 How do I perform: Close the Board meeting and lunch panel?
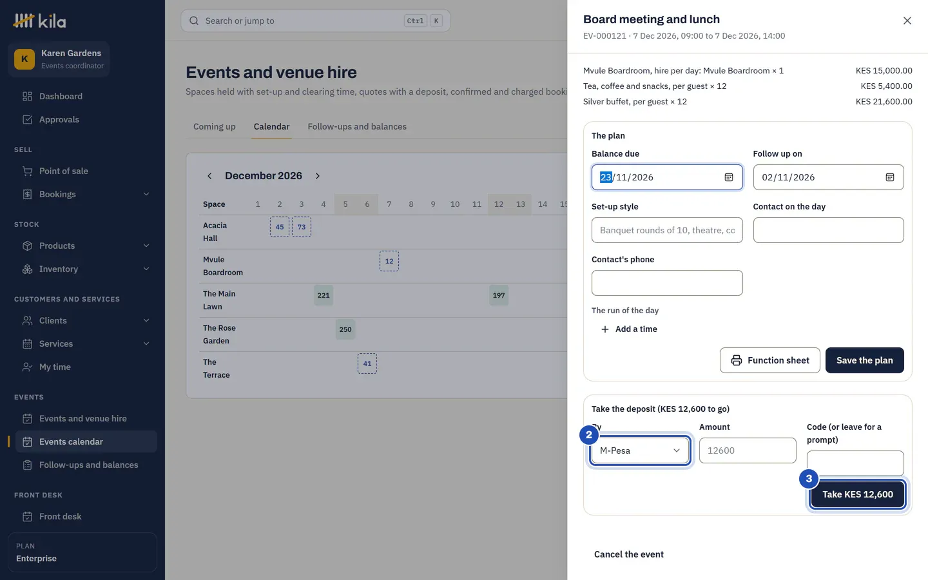[907, 21]
